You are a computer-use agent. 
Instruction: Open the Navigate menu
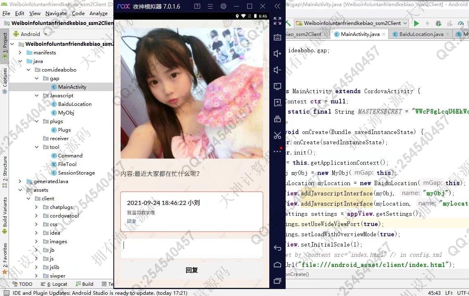56,13
